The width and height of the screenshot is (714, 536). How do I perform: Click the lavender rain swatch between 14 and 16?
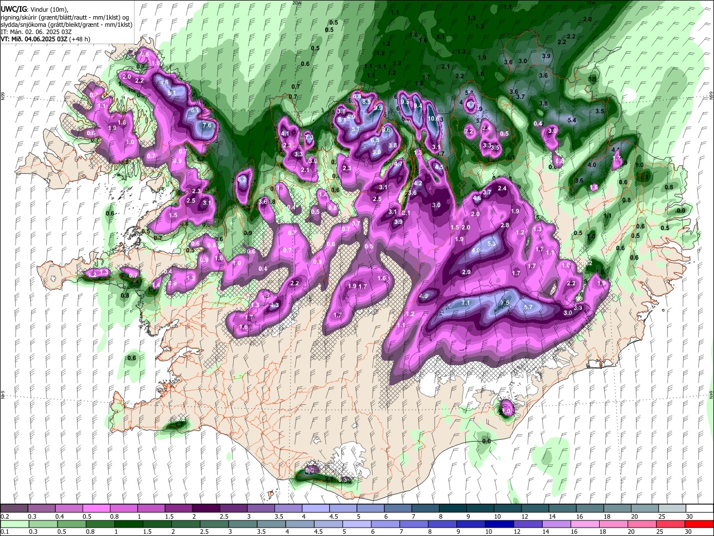point(556,524)
